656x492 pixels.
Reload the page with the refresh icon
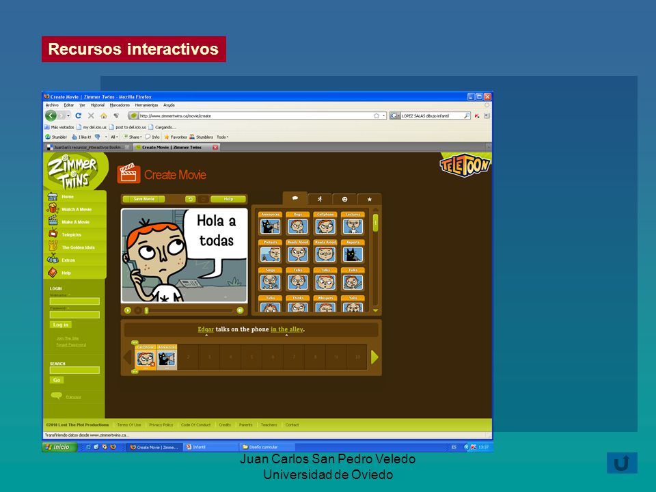tap(78, 115)
